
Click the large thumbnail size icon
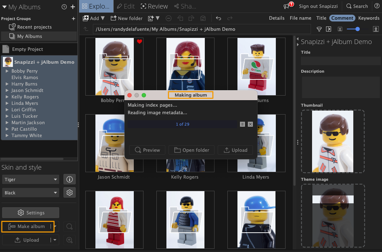pos(376,29)
